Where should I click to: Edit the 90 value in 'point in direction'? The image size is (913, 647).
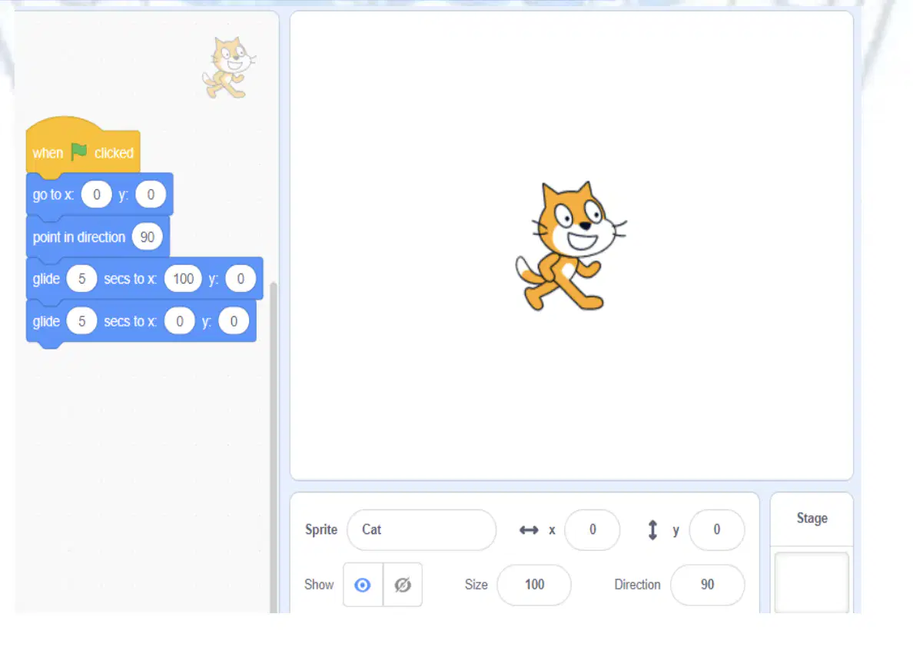point(148,237)
